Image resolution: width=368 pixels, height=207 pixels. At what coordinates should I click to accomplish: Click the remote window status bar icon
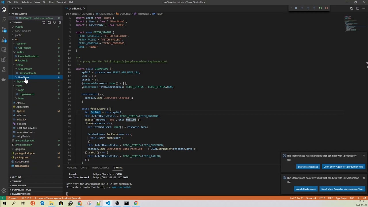coord(2,198)
